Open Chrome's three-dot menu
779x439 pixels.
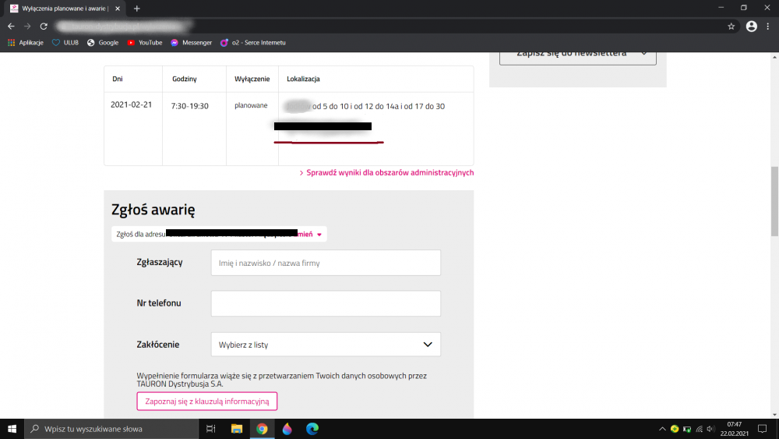(x=768, y=26)
